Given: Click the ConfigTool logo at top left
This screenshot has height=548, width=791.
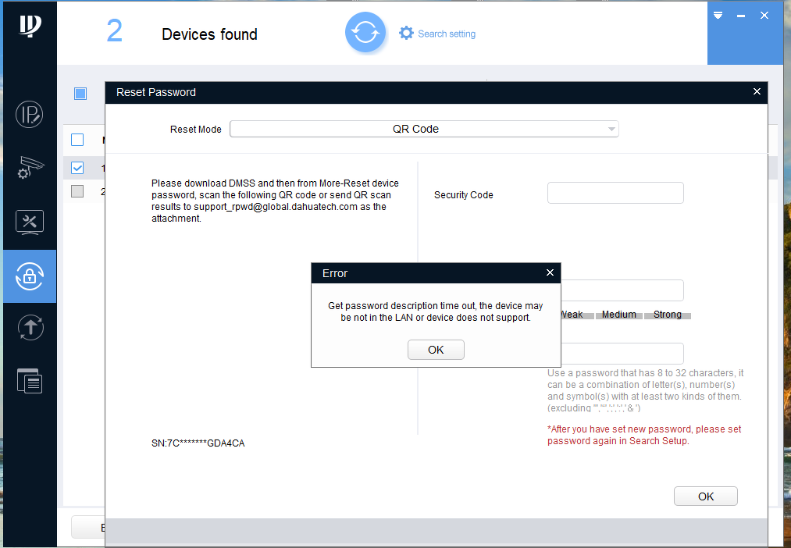Looking at the screenshot, I should (30, 25).
